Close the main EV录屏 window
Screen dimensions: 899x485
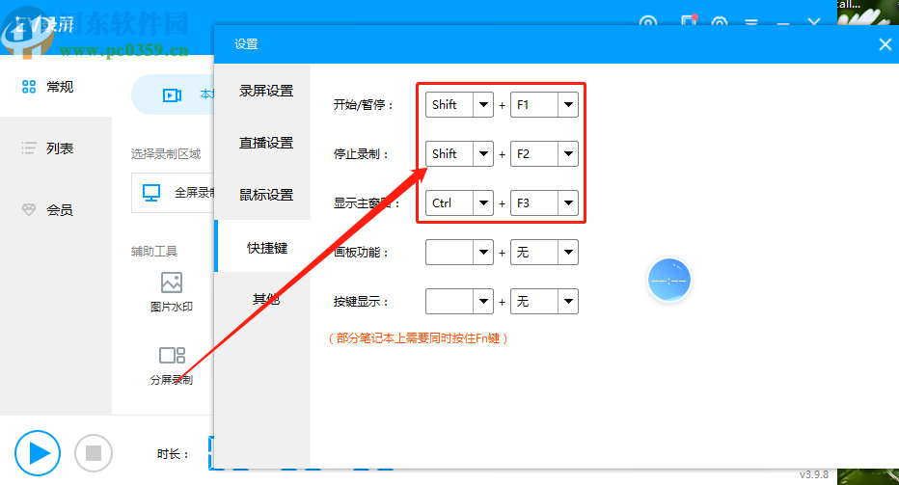pyautogui.click(x=814, y=23)
